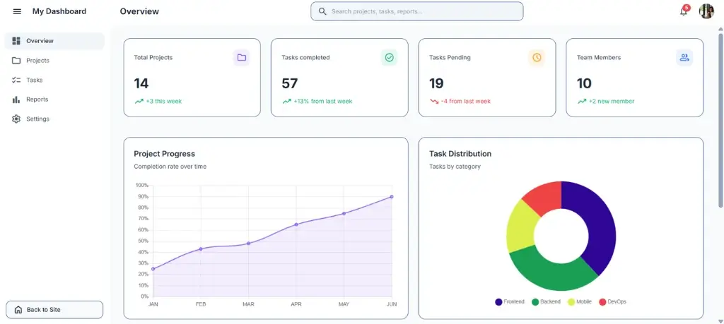Click the Tasks completed checkmark icon
The image size is (724, 324).
(x=389, y=57)
